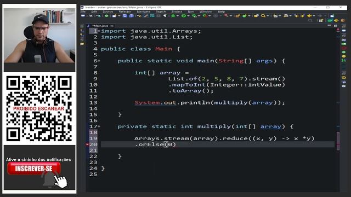This screenshot has height=197, width=351.
Task: Click the New Java Class green icon
Action: point(245,16)
